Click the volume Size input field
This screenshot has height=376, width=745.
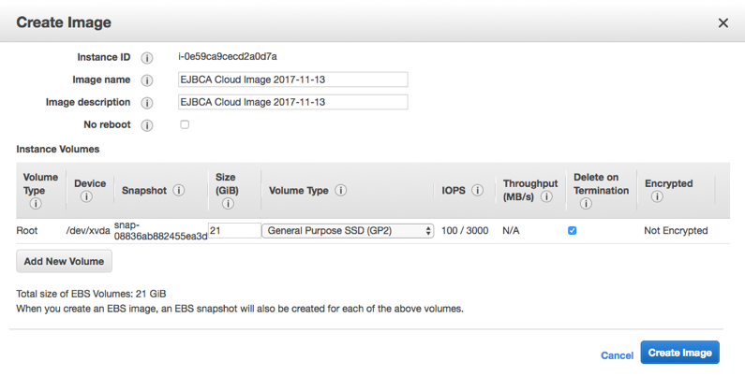click(x=234, y=230)
